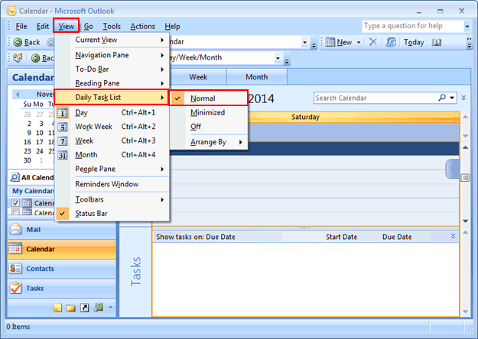The image size is (478, 339).
Task: Click the Calendar navigation icon
Action: pyautogui.click(x=15, y=249)
